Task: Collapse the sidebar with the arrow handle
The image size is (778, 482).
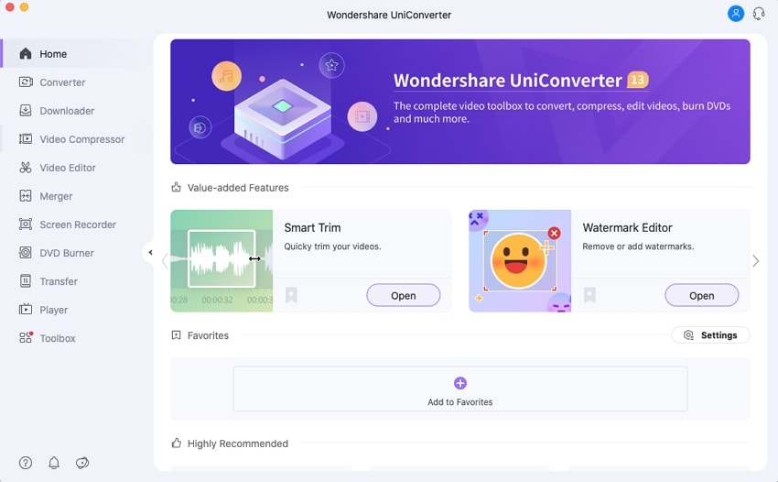Action: click(x=150, y=252)
